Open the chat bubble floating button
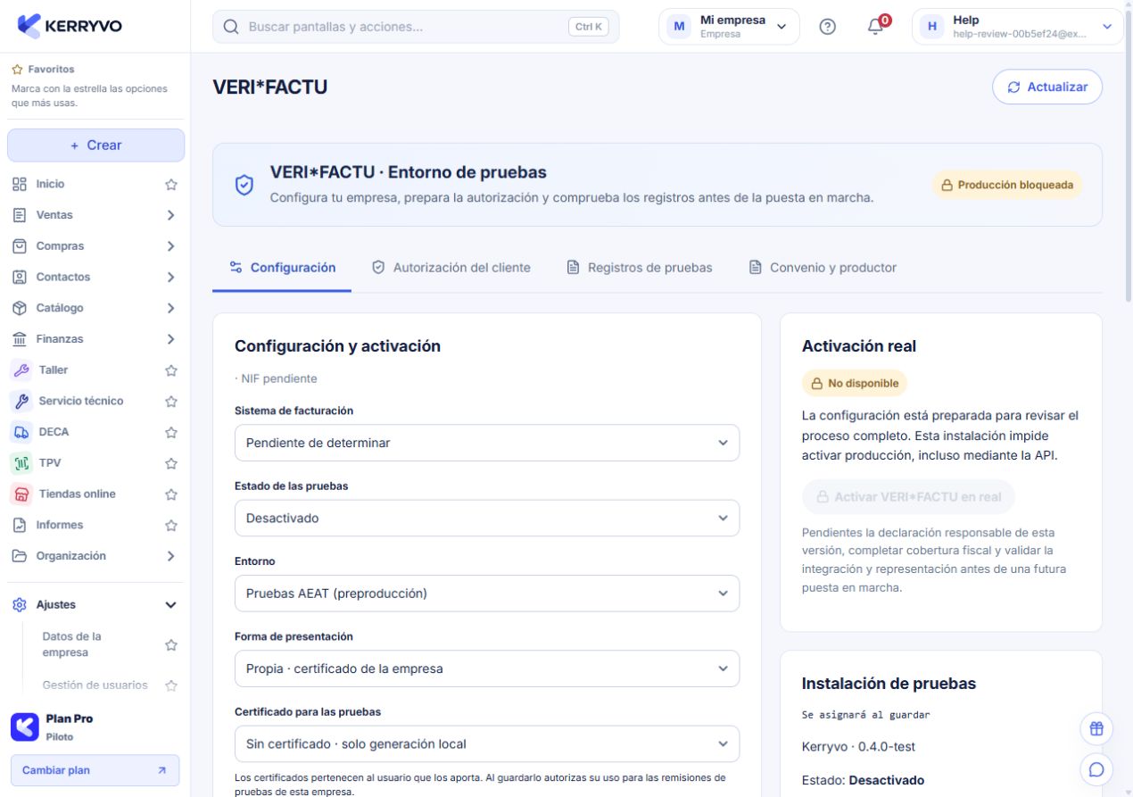 click(1096, 768)
